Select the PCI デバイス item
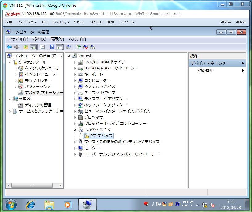 (101, 136)
